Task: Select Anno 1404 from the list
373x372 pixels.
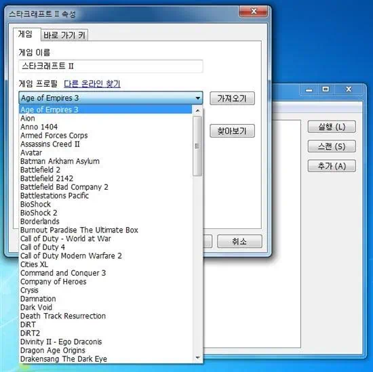Action: [106, 127]
